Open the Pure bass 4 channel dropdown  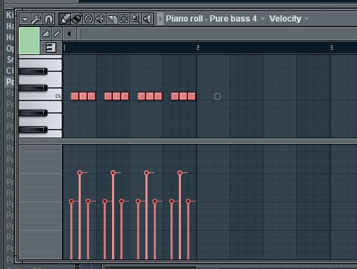pyautogui.click(x=262, y=19)
